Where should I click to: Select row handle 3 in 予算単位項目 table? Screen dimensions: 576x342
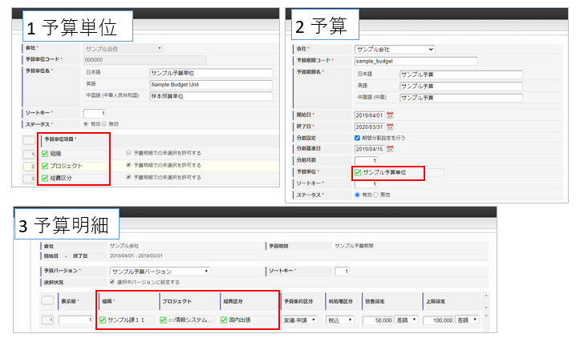tap(29, 178)
